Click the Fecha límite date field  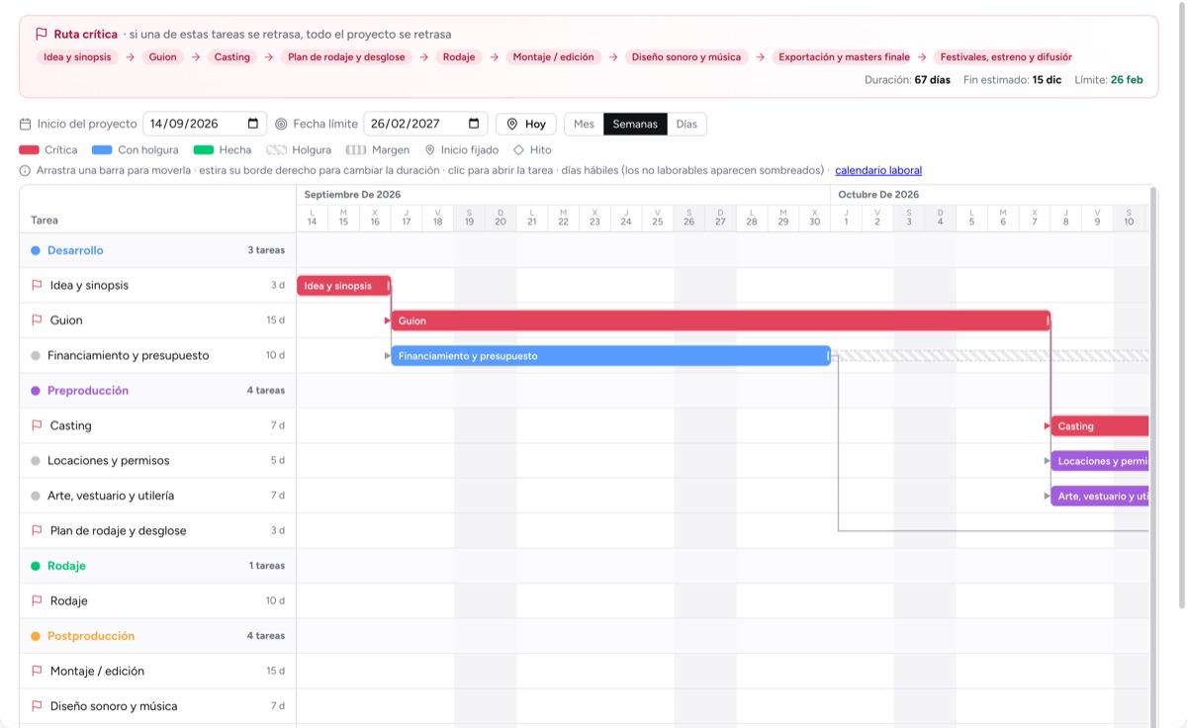point(425,124)
